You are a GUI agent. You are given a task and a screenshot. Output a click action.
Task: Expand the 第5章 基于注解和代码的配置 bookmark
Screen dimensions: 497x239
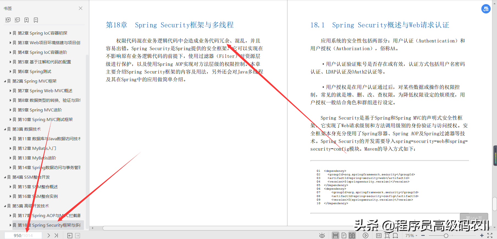[x=10, y=62]
